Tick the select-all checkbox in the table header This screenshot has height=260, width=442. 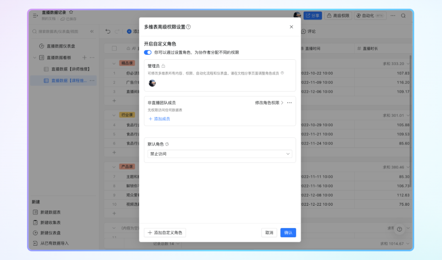[x=114, y=49]
